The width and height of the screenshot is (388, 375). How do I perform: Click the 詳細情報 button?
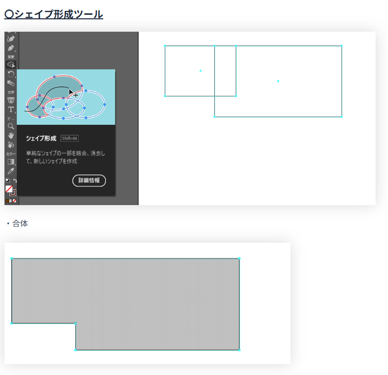click(89, 180)
